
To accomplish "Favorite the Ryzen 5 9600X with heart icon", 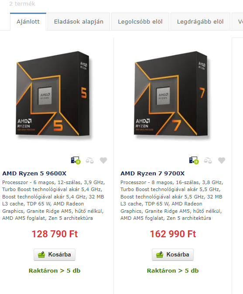I will [x=103, y=161].
